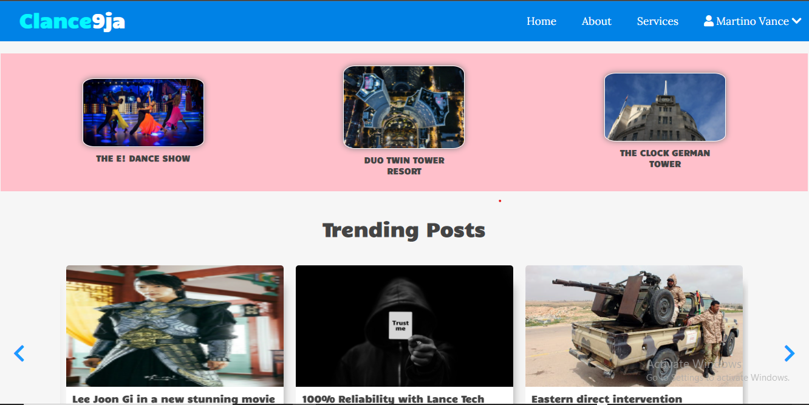The height and width of the screenshot is (405, 809).
Task: Click the 'THE E! DANCE SHOW' caption
Action: pyautogui.click(x=143, y=158)
